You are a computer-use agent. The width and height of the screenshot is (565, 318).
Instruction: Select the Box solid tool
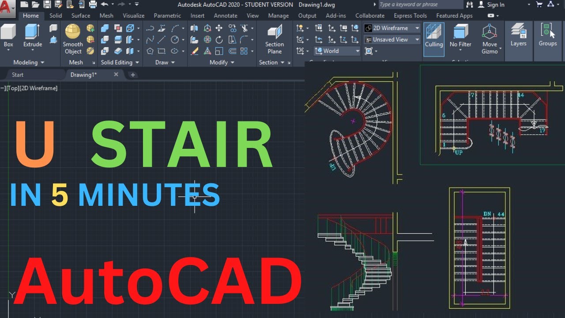coord(8,36)
